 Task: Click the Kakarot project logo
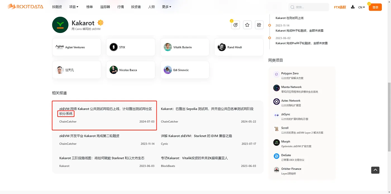click(60, 25)
